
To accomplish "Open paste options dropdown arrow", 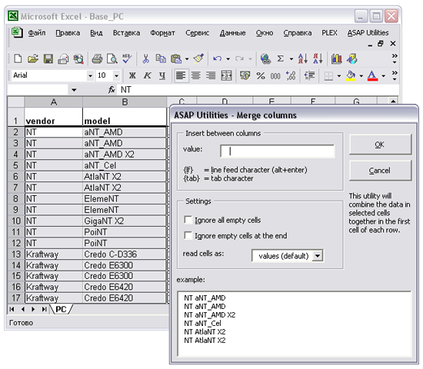I will [187, 58].
